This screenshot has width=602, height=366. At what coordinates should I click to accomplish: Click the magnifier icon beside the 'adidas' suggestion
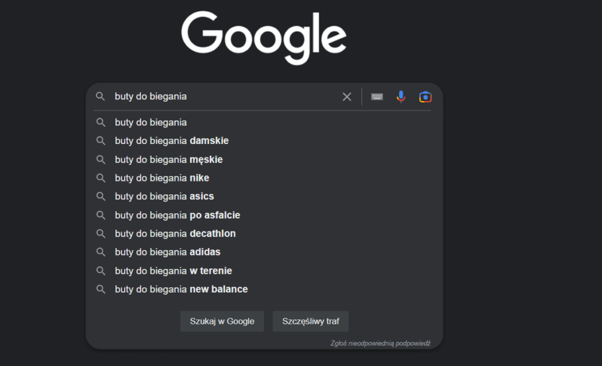click(101, 252)
